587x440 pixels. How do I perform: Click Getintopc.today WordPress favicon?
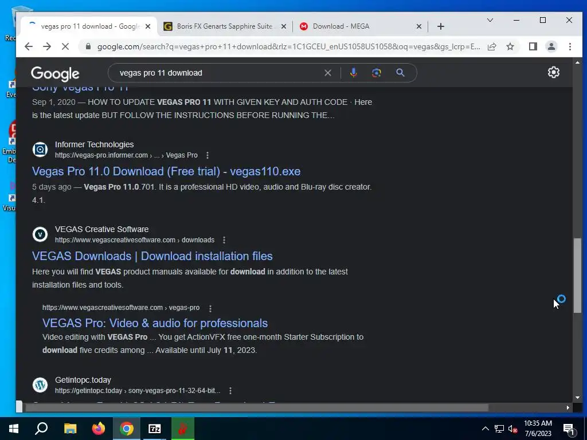click(40, 385)
